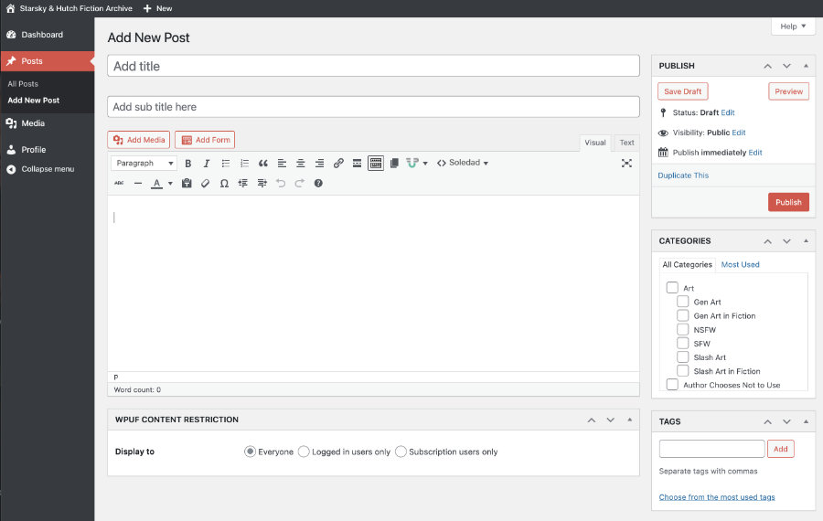
Task: Clear formatting with eraser icon
Action: [205, 183]
